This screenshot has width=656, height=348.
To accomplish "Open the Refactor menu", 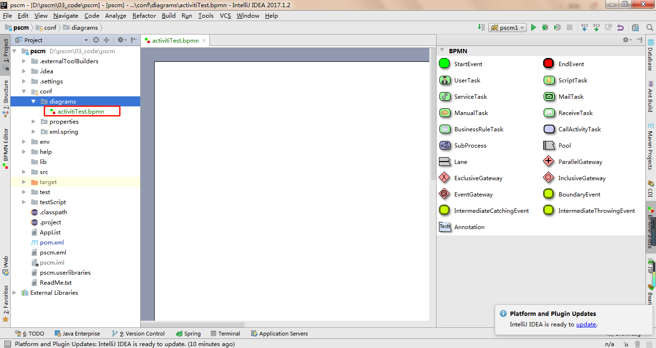I will point(144,15).
